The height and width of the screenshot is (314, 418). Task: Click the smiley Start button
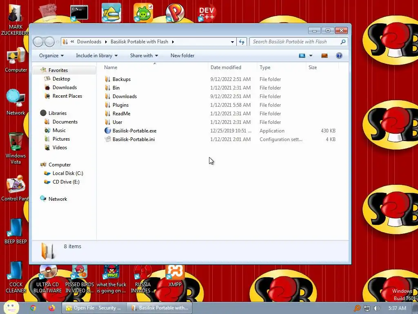click(x=11, y=307)
